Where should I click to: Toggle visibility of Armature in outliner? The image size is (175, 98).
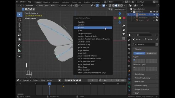[x=154, y=14]
